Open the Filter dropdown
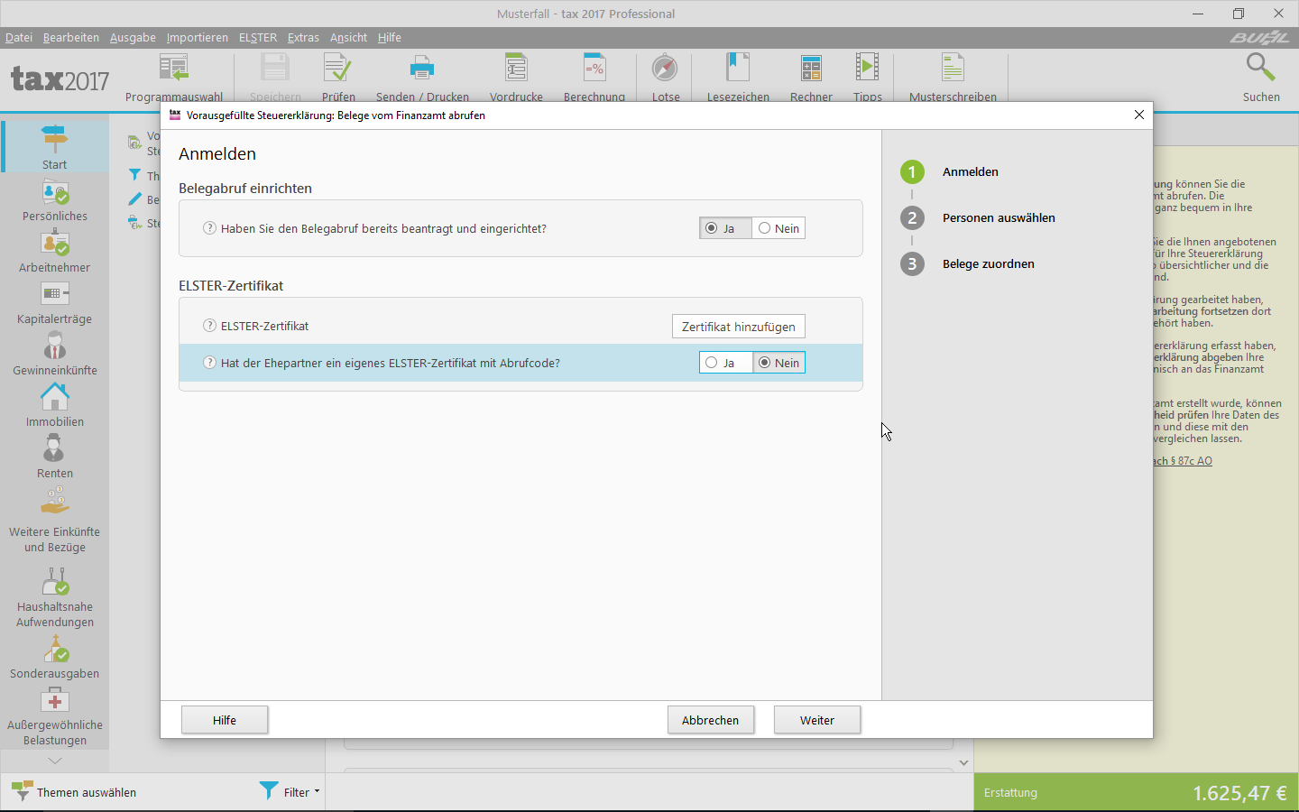 point(290,791)
